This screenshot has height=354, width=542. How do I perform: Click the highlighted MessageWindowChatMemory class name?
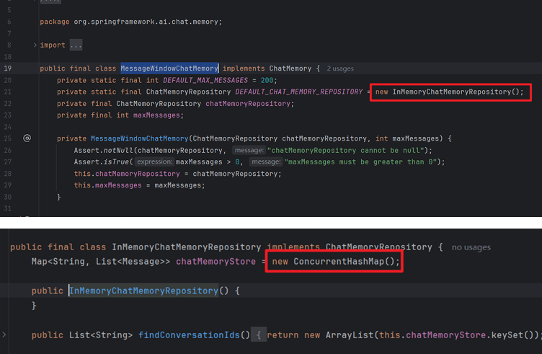(x=169, y=68)
